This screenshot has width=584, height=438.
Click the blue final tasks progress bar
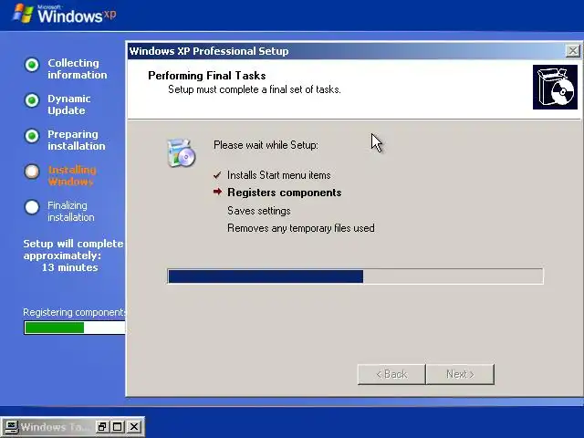[x=355, y=276]
